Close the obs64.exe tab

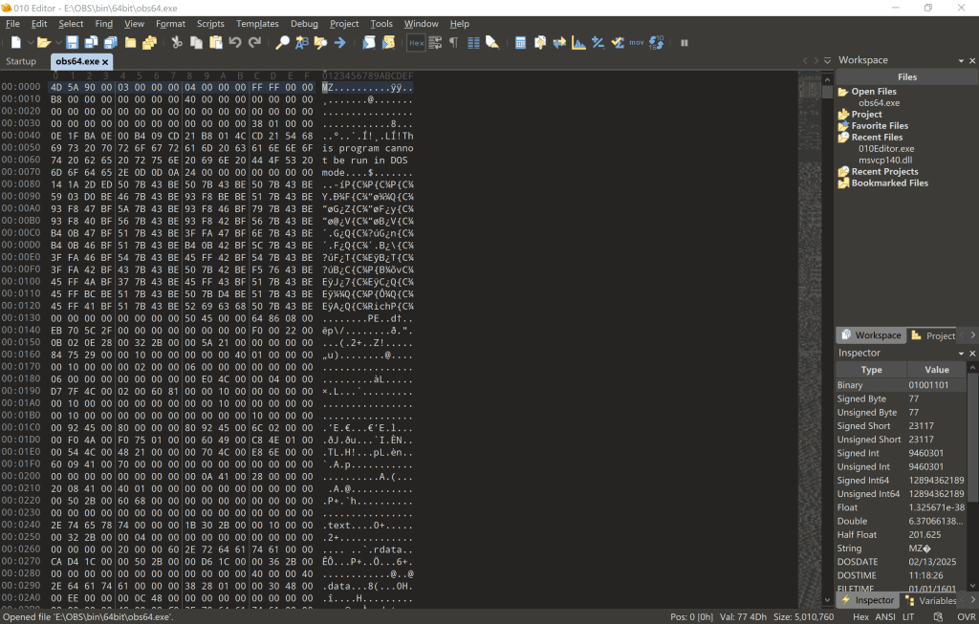[105, 62]
